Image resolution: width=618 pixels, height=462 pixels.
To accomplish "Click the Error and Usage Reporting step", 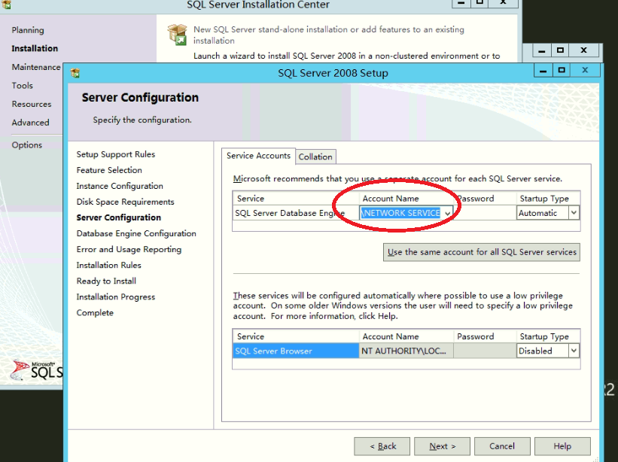I will (129, 249).
